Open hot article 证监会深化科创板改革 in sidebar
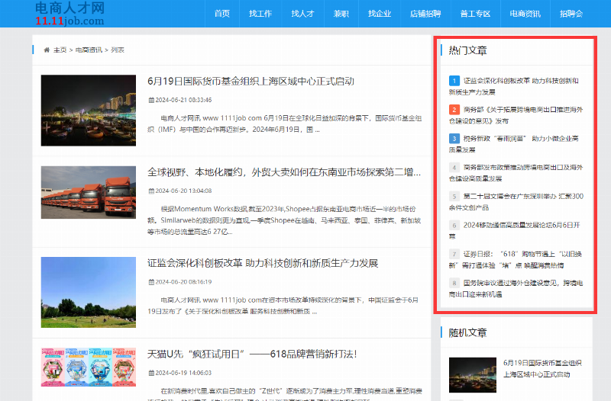Screen dimensions: 611x401 [x=513, y=86]
